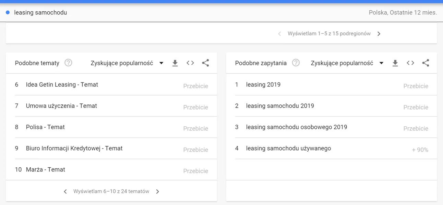Download the Podobne zapytania data as CSV

[x=395, y=63]
